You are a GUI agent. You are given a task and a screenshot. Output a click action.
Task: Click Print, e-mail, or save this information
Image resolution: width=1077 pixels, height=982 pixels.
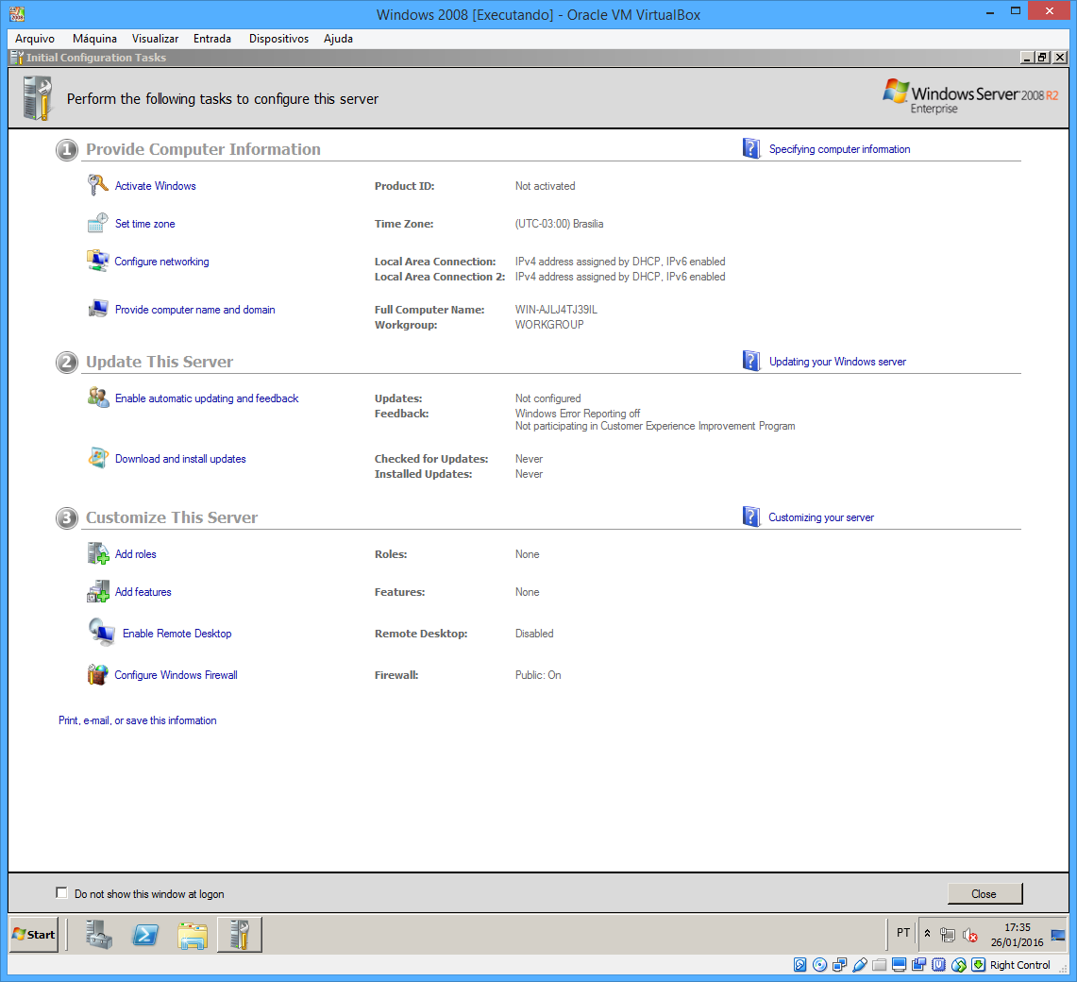tap(138, 720)
